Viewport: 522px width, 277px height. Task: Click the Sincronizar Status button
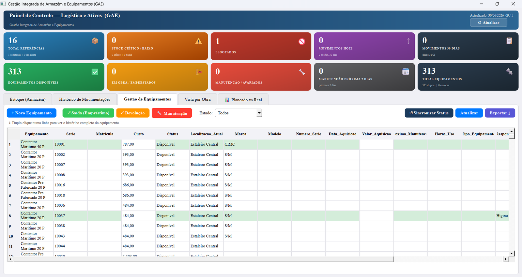pos(429,113)
